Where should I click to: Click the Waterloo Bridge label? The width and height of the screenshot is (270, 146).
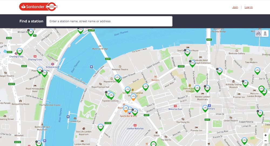pos(100,49)
